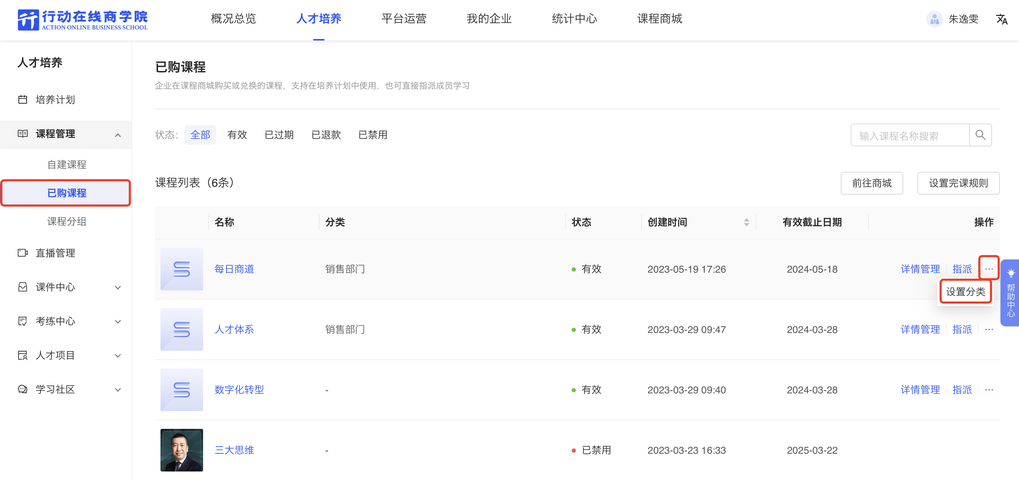Collapse the 课程管理 menu section
This screenshot has width=1019, height=480.
(118, 135)
